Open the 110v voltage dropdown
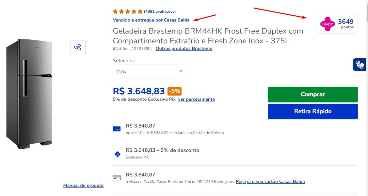 click(x=149, y=72)
